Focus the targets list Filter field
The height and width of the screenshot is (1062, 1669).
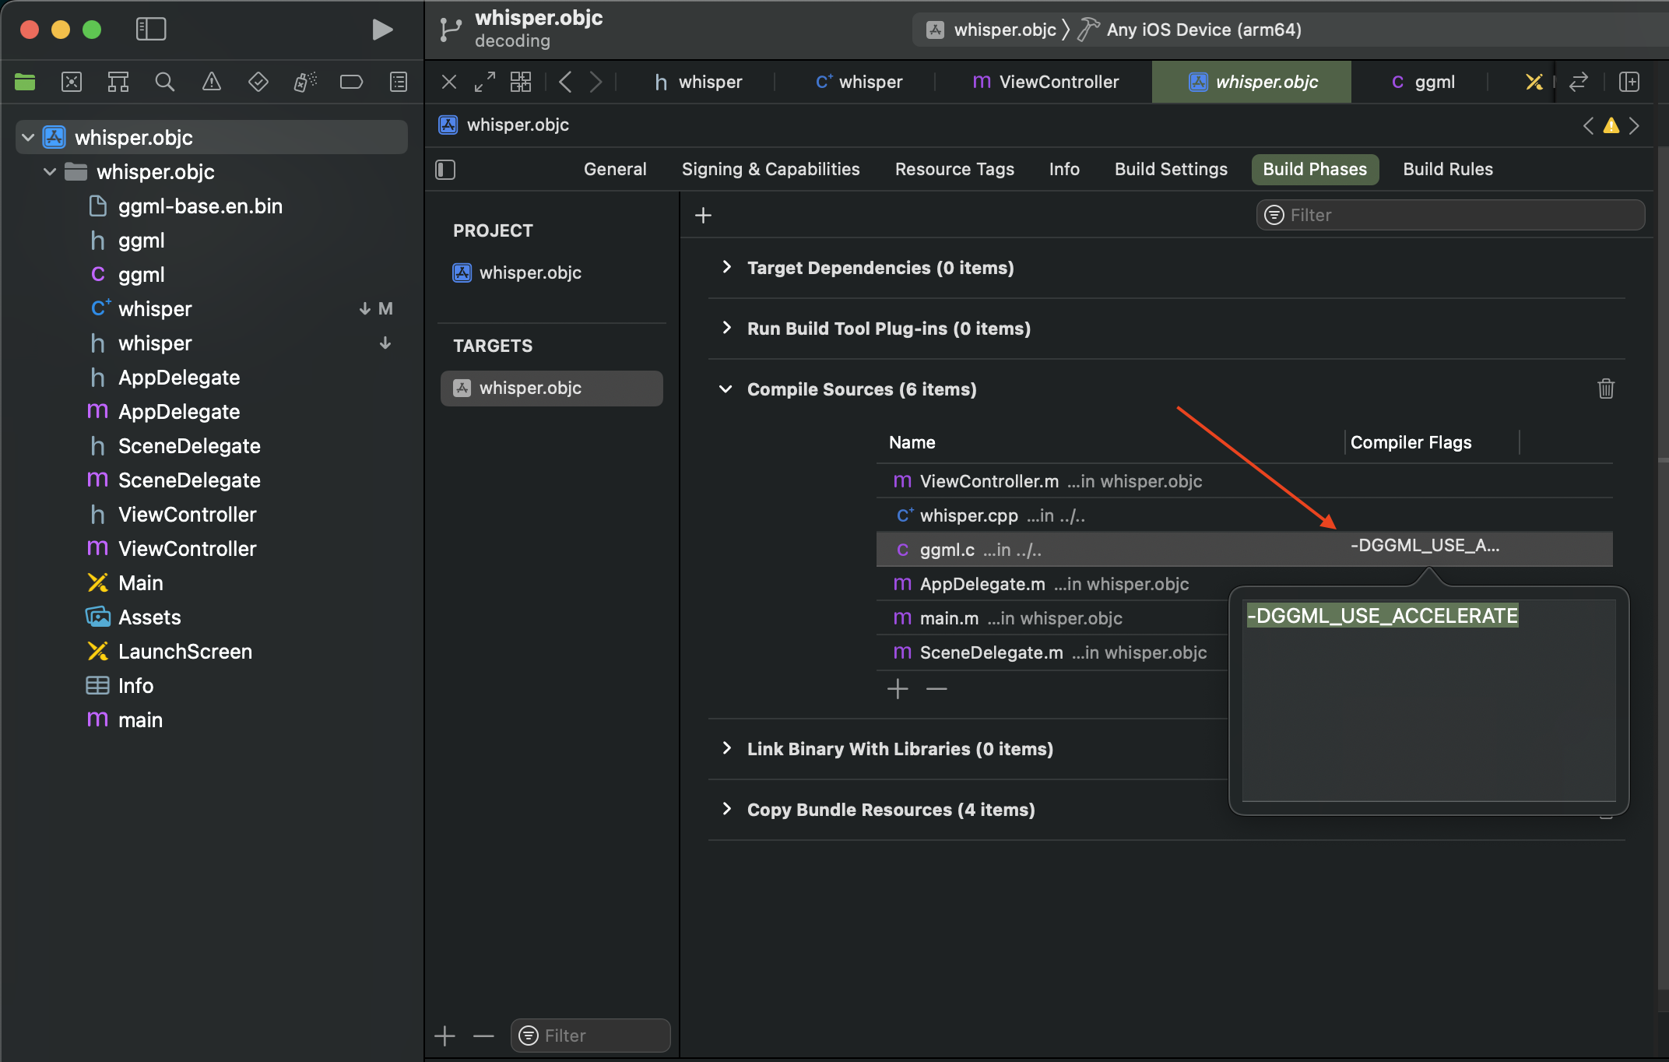click(590, 1036)
